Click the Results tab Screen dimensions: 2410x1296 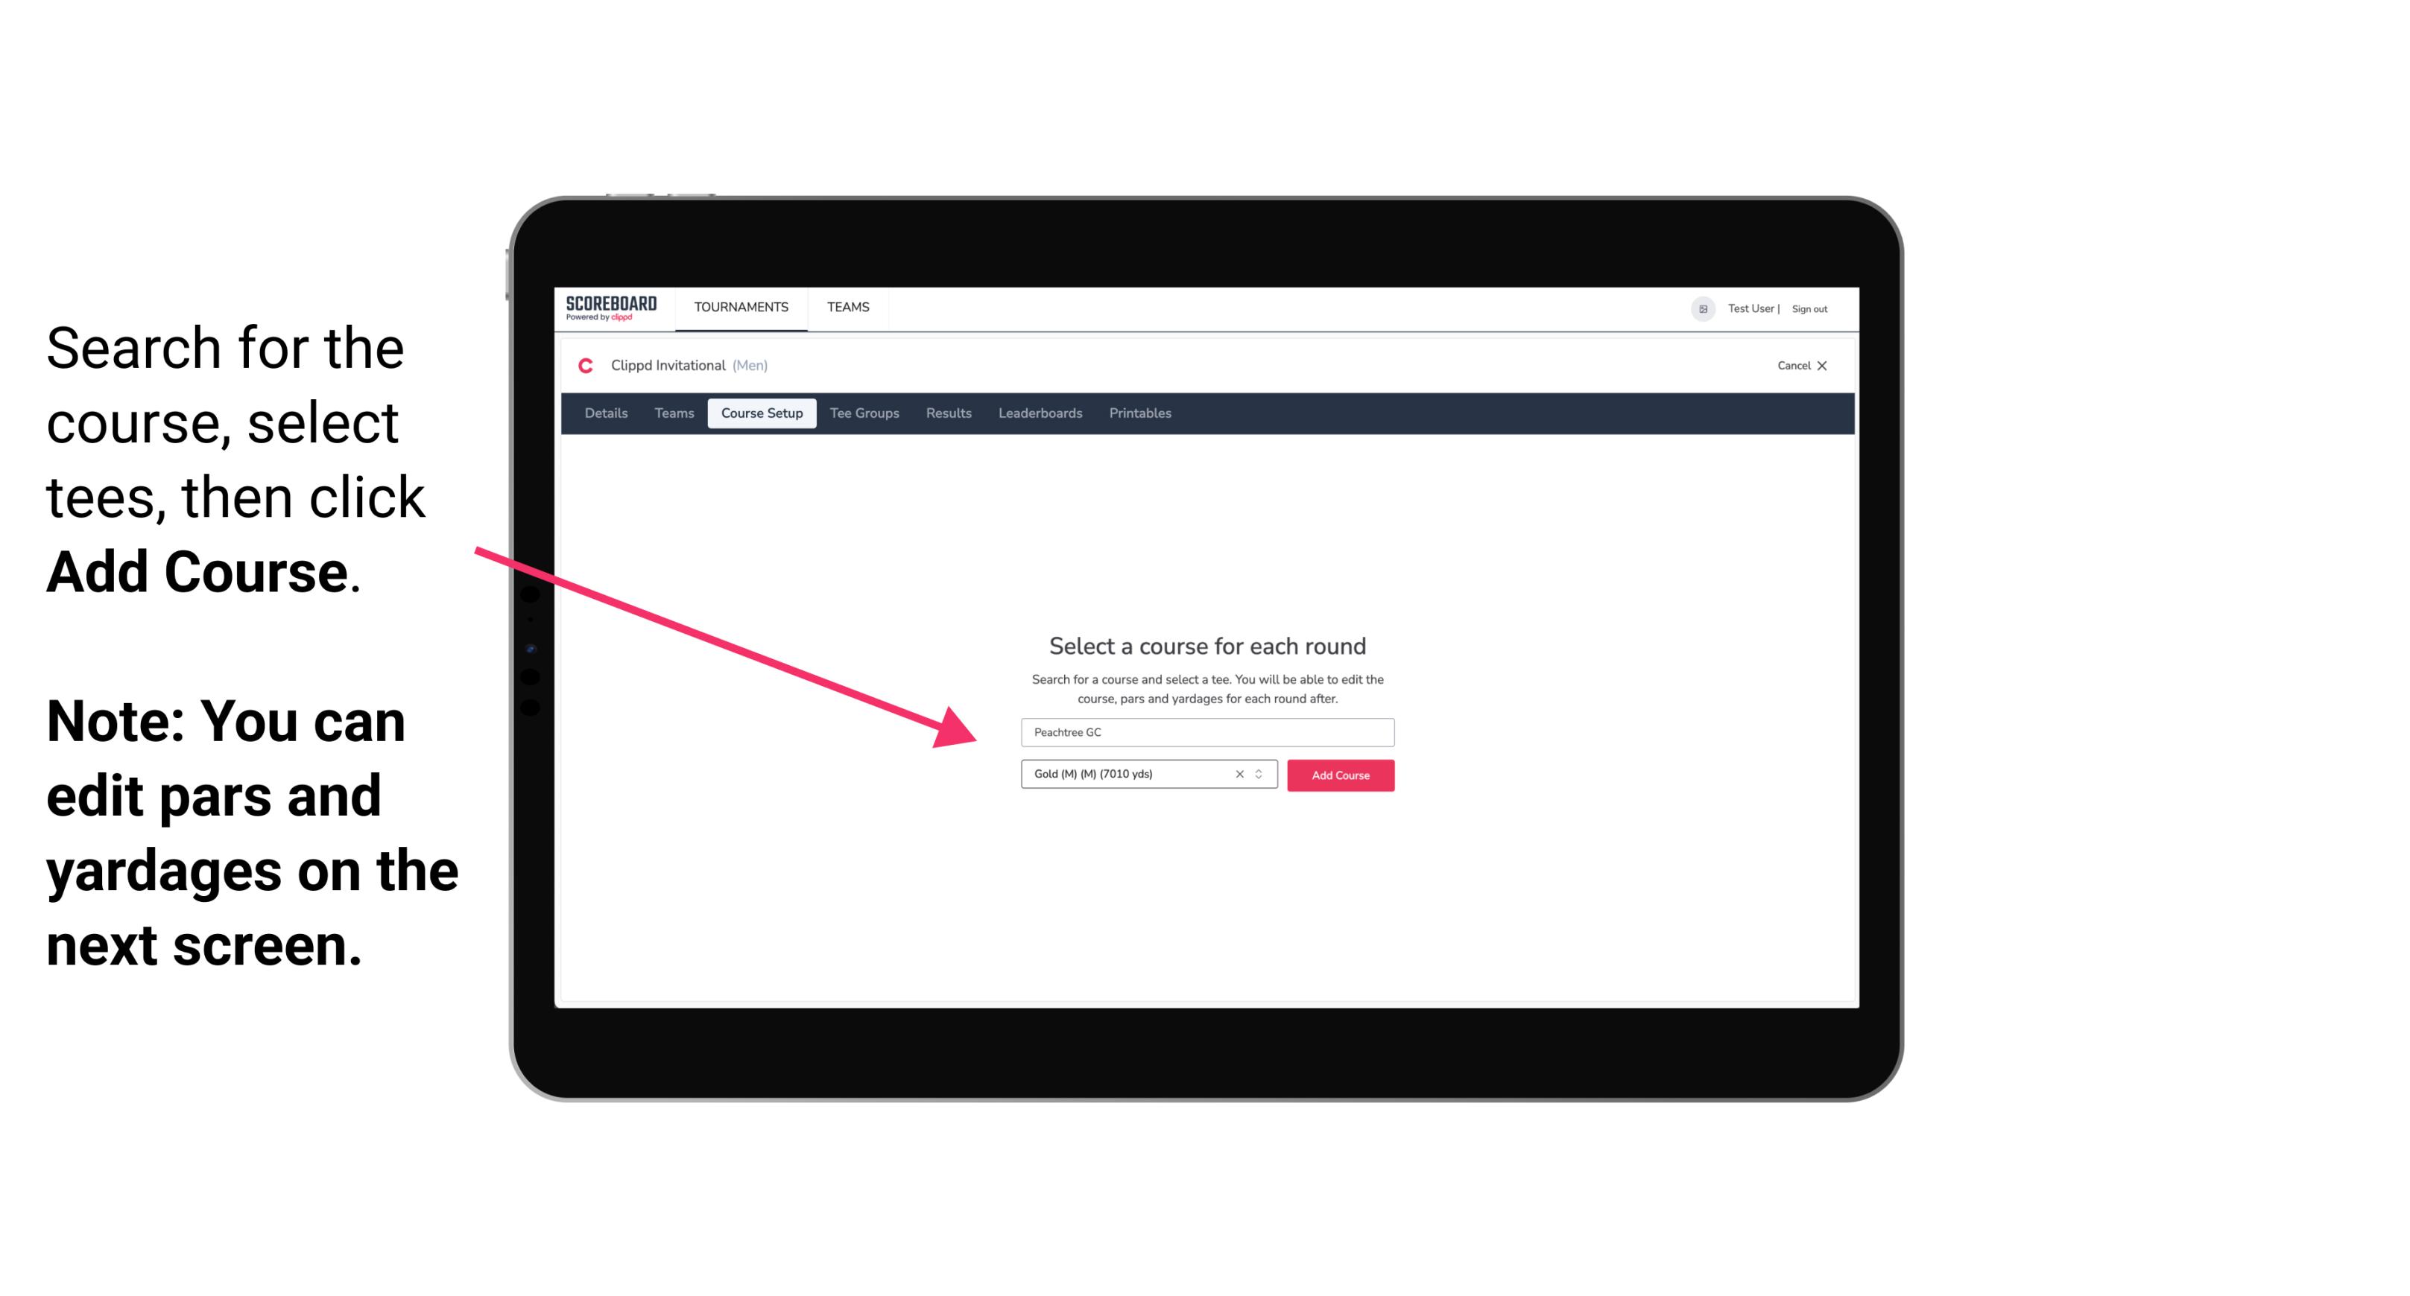click(949, 413)
